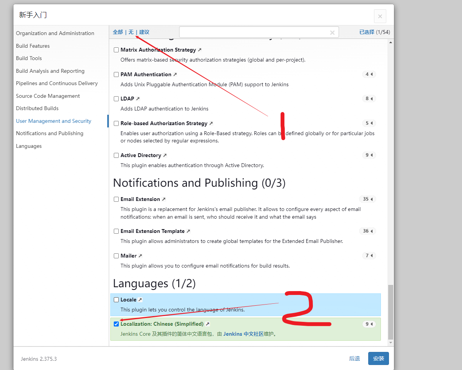Click external link arrow beside Email Extension Template
The height and width of the screenshot is (370, 462).
coord(188,231)
